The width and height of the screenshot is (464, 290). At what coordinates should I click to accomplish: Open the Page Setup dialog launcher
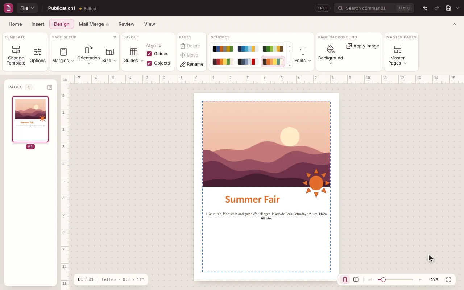point(115,37)
